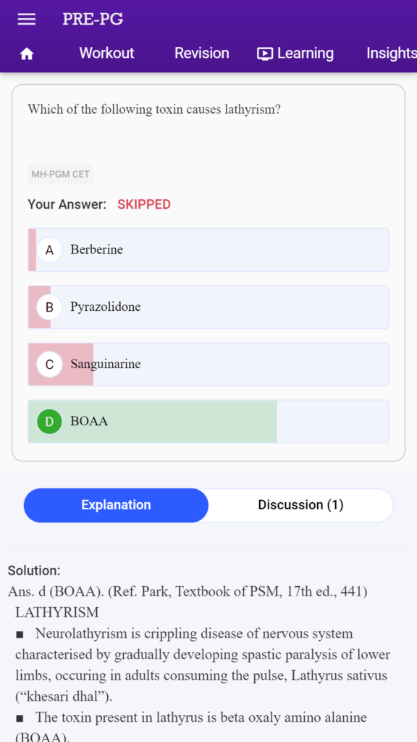The height and width of the screenshot is (742, 417).
Task: Go to the home icon
Action: [x=27, y=54]
